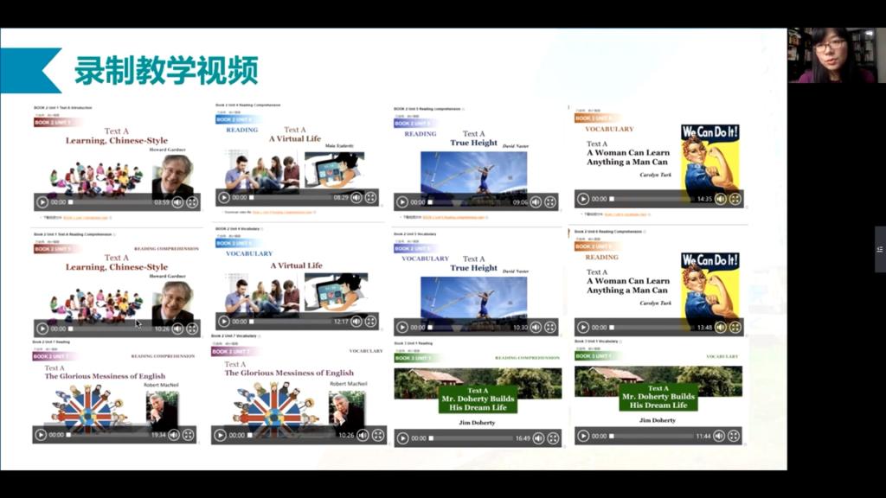This screenshot has height=498, width=886.
Task: Open orange link under 14:35 A Woman Can Learn video
Action: tap(626, 214)
